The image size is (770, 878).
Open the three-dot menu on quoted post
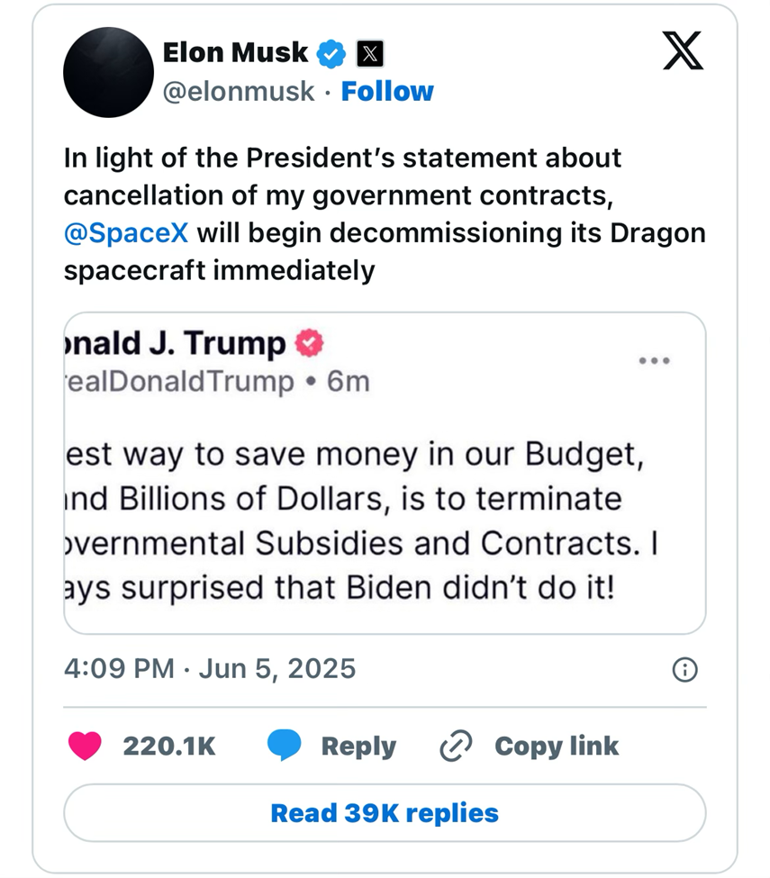pos(654,360)
